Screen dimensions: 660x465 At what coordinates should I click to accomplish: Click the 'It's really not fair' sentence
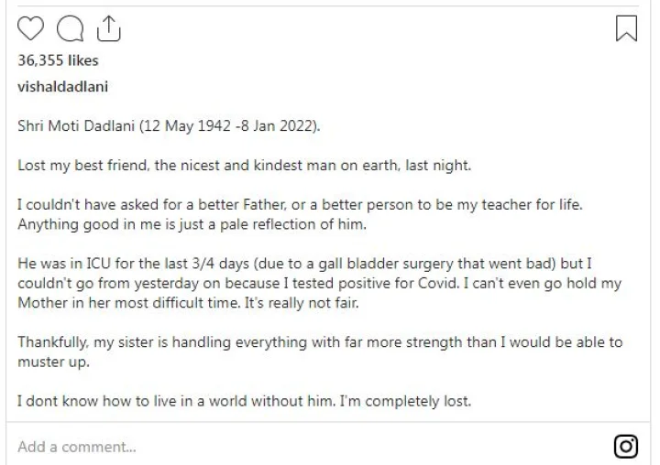pyautogui.click(x=302, y=303)
